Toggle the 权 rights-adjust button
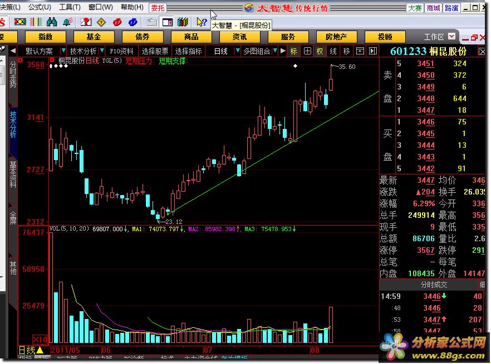 pos(320,51)
